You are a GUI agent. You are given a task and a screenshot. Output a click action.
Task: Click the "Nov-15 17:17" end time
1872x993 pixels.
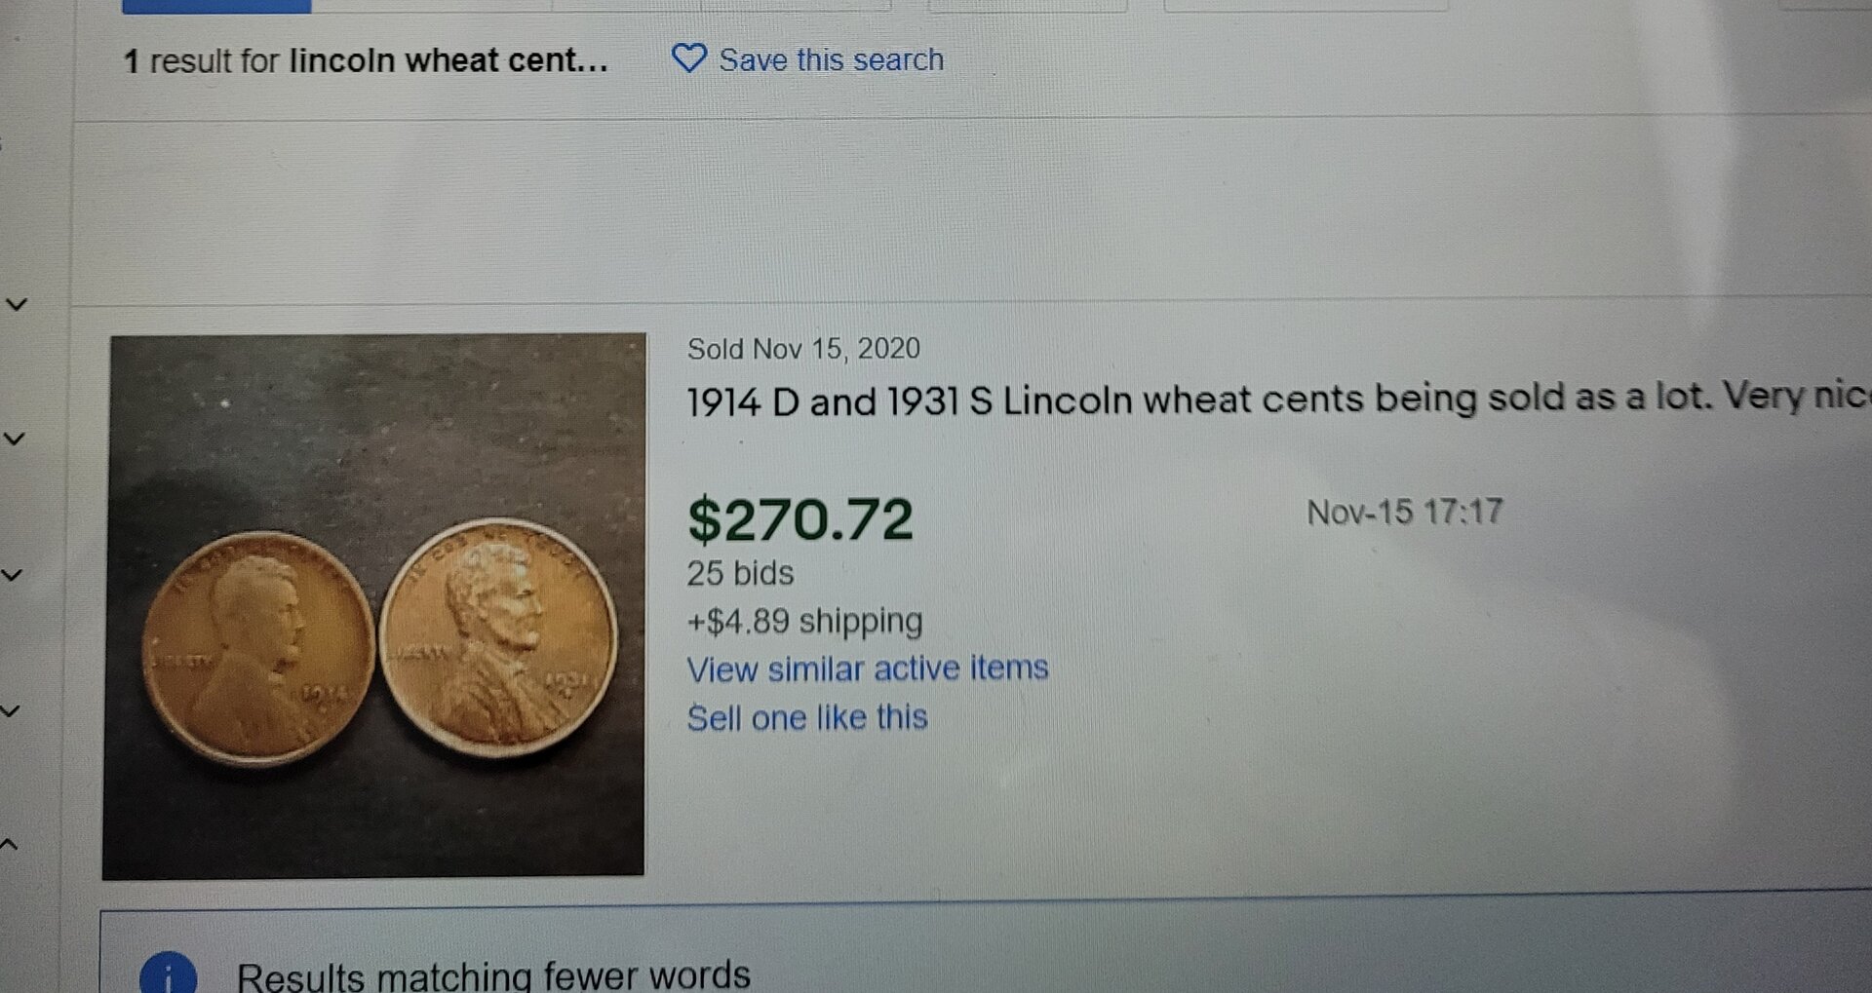click(x=1404, y=512)
